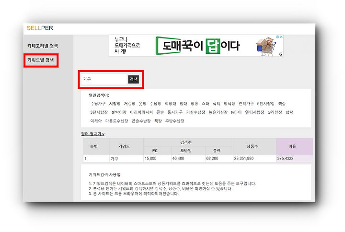Select related keyword 거실수납장
345x232 pixels.
(x=195, y=112)
